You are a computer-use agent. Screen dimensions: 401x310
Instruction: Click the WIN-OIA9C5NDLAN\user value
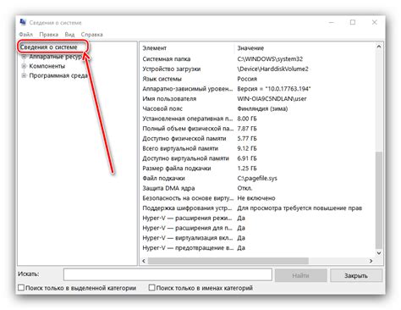click(x=272, y=99)
